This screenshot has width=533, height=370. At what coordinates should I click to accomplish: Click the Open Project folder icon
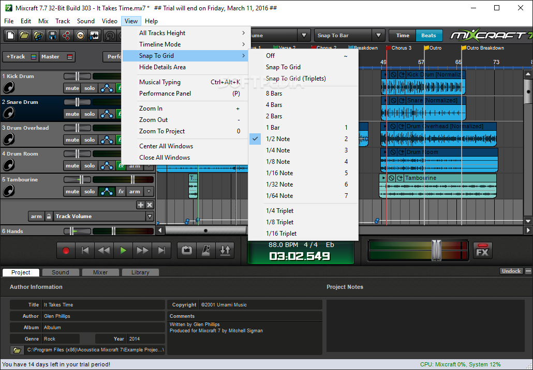point(24,35)
